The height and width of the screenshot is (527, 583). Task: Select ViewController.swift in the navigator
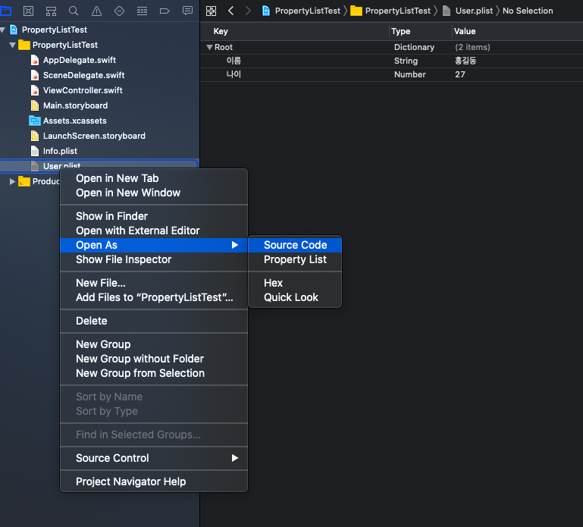click(83, 90)
